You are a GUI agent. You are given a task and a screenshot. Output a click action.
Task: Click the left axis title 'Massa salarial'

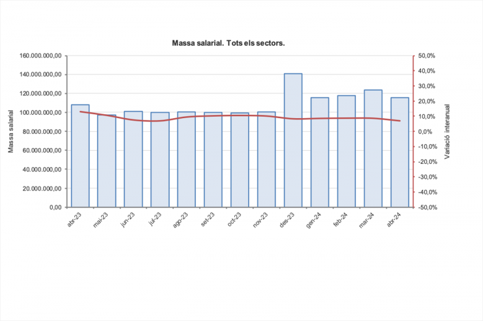pos(11,132)
